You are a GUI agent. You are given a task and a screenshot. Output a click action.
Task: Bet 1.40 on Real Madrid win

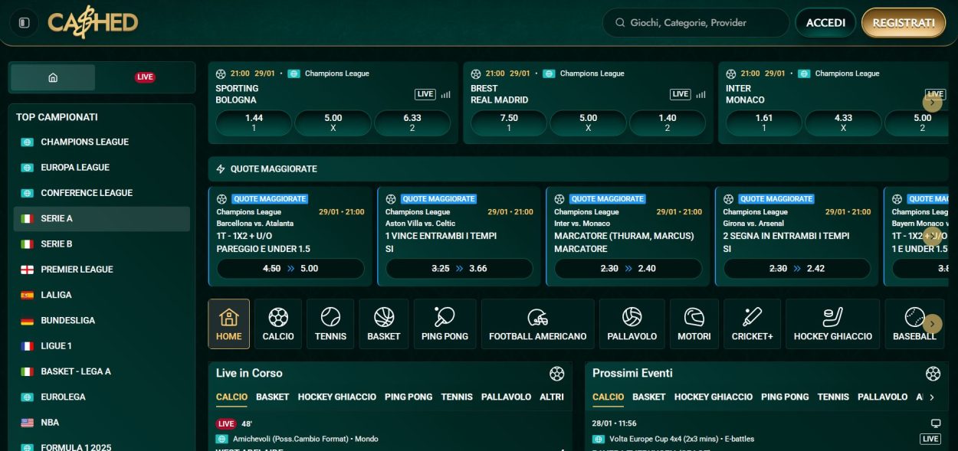668,123
